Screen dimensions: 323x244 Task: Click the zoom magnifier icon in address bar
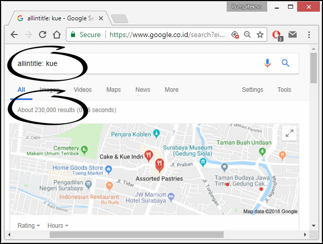coord(247,34)
